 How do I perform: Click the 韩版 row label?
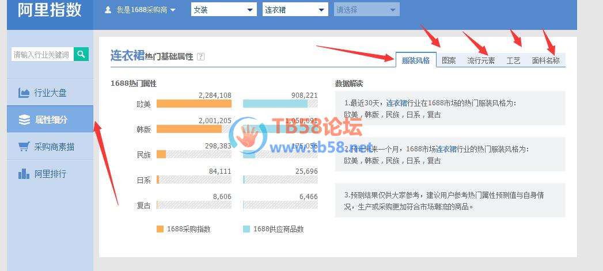click(x=143, y=129)
